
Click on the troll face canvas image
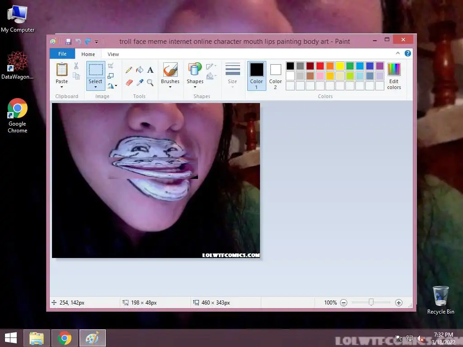click(156, 180)
